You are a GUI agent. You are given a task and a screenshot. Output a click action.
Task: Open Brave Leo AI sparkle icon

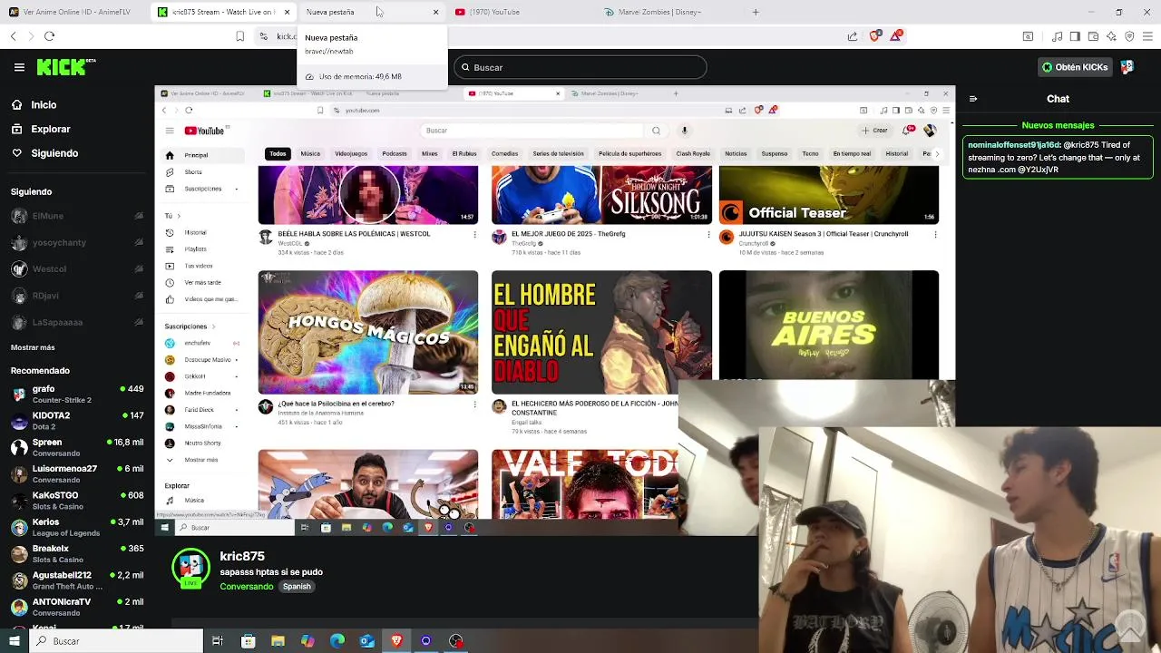click(x=1111, y=36)
